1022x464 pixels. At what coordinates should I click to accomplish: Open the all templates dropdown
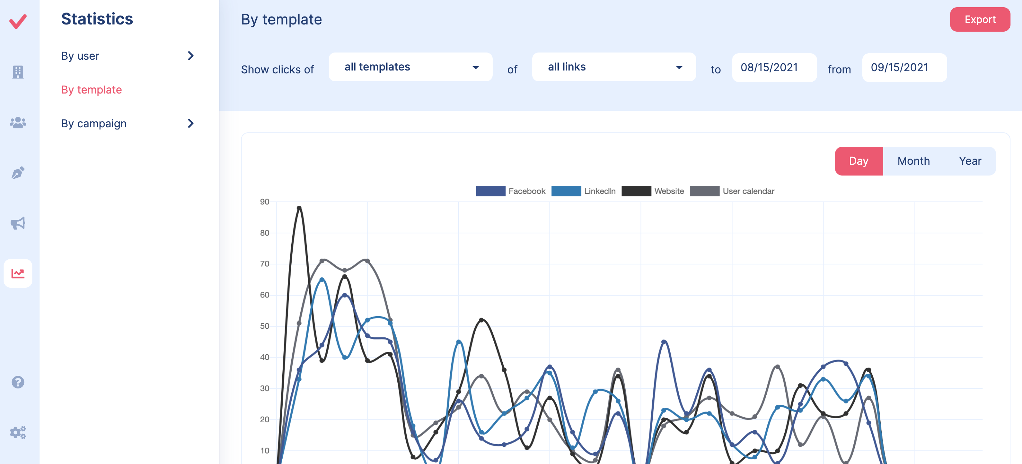(410, 67)
